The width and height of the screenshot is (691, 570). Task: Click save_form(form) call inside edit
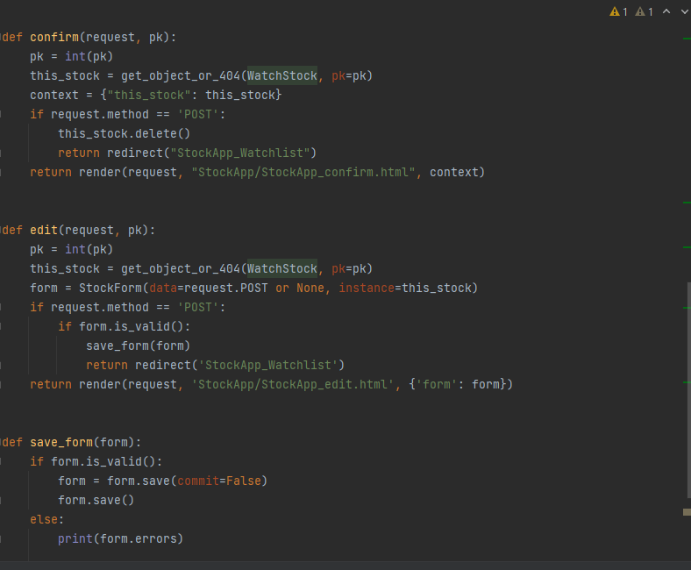point(138,346)
